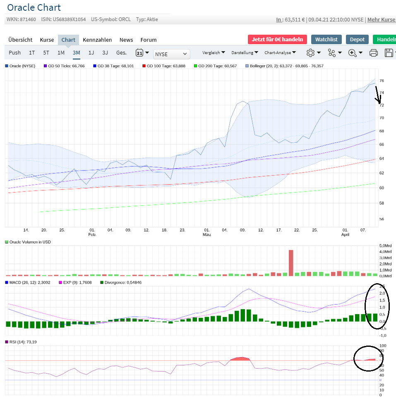Image resolution: width=396 pixels, height=398 pixels.
Task: Click the 01. März date label
Action: pos(207,232)
